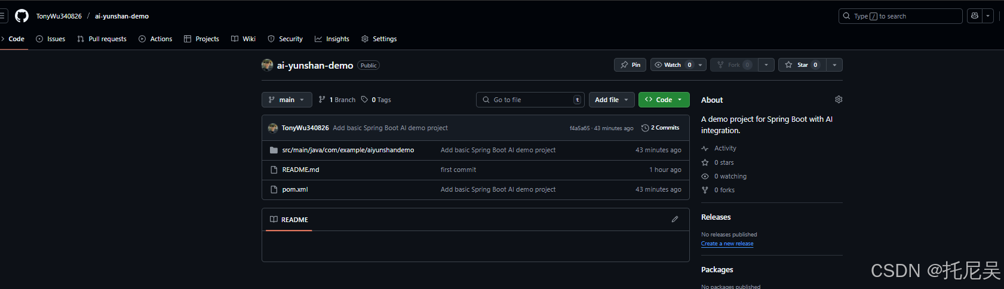Open the 'first commit' message link
Image resolution: width=1004 pixels, height=289 pixels.
pyautogui.click(x=458, y=170)
